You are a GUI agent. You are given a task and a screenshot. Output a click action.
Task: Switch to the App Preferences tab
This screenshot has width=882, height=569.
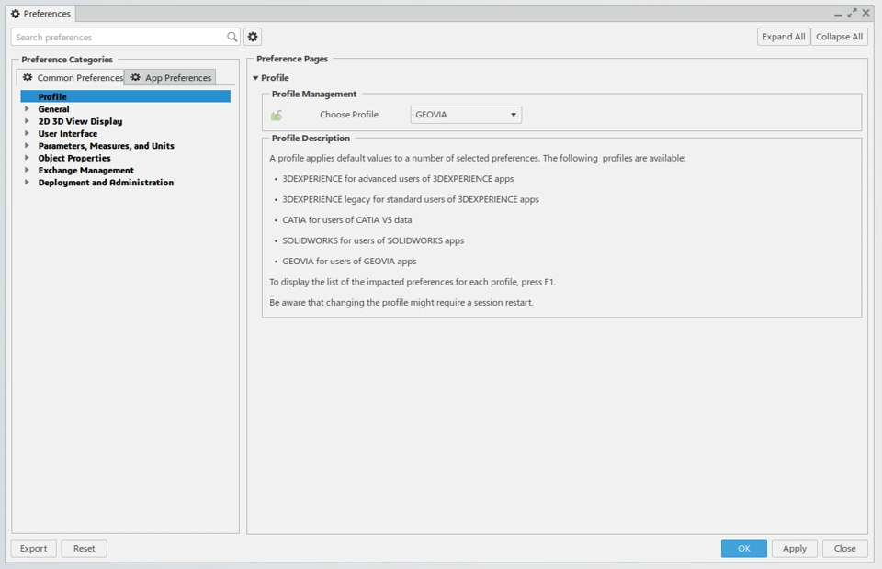pyautogui.click(x=170, y=78)
